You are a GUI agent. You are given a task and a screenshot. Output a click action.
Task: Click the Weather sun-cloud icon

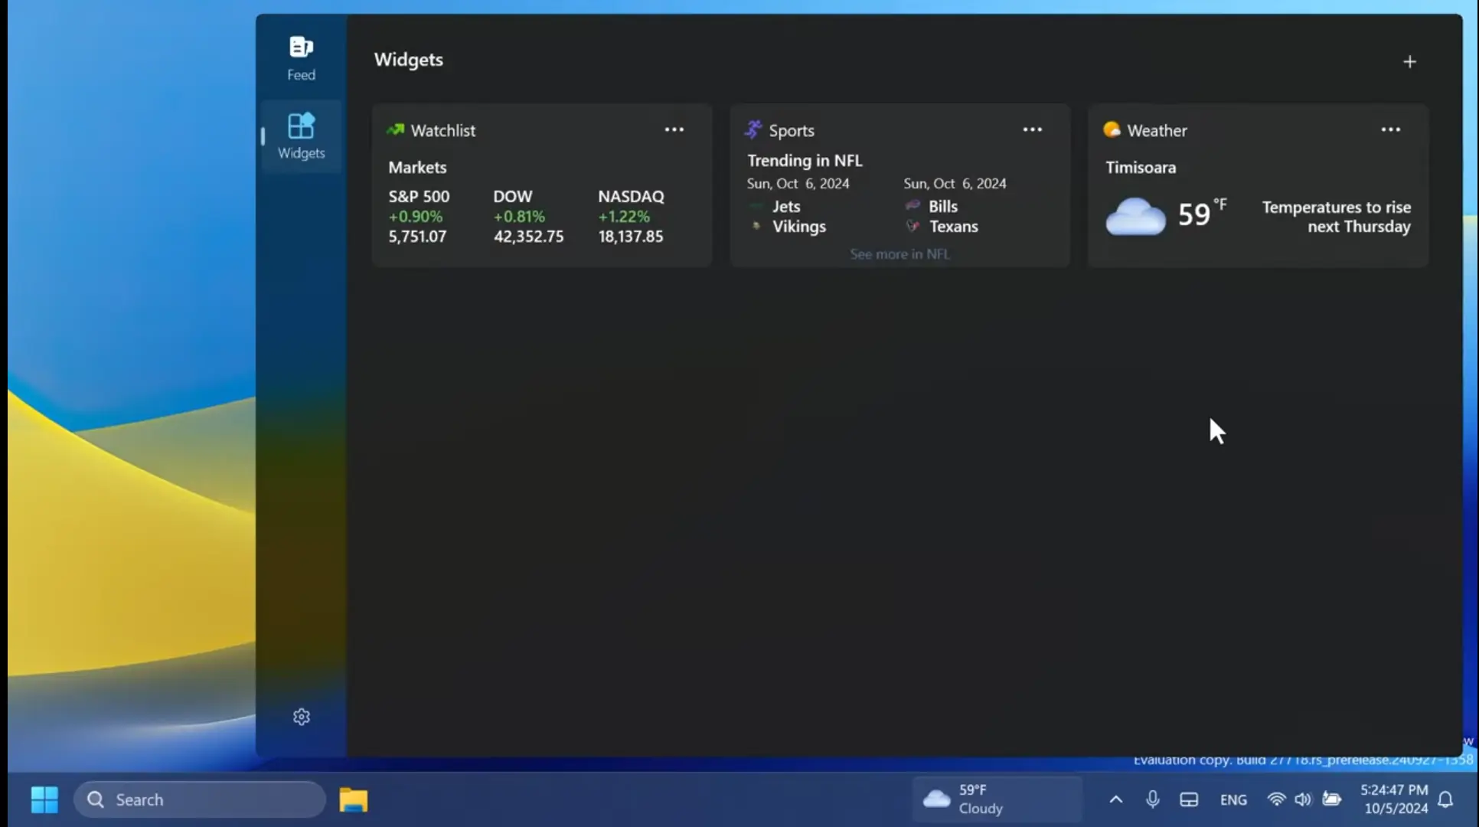[1112, 129]
